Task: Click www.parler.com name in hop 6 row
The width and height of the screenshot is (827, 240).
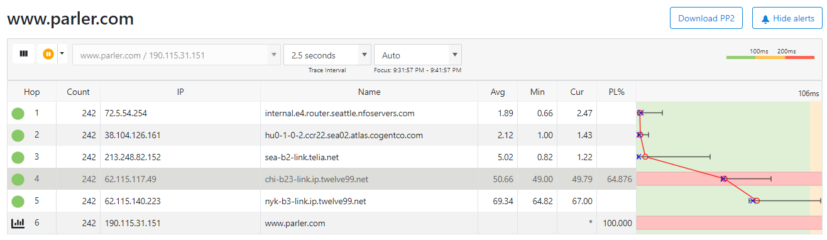Action: click(x=295, y=223)
